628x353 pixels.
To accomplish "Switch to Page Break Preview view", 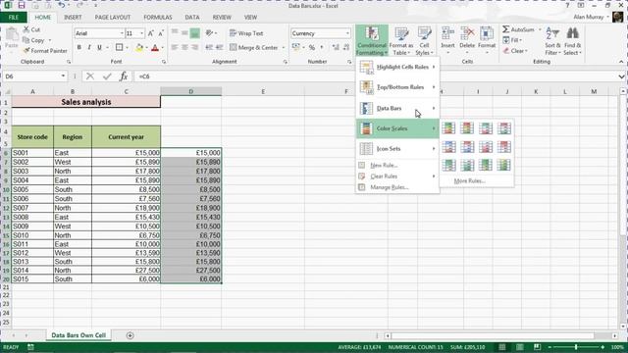I will click(537, 347).
